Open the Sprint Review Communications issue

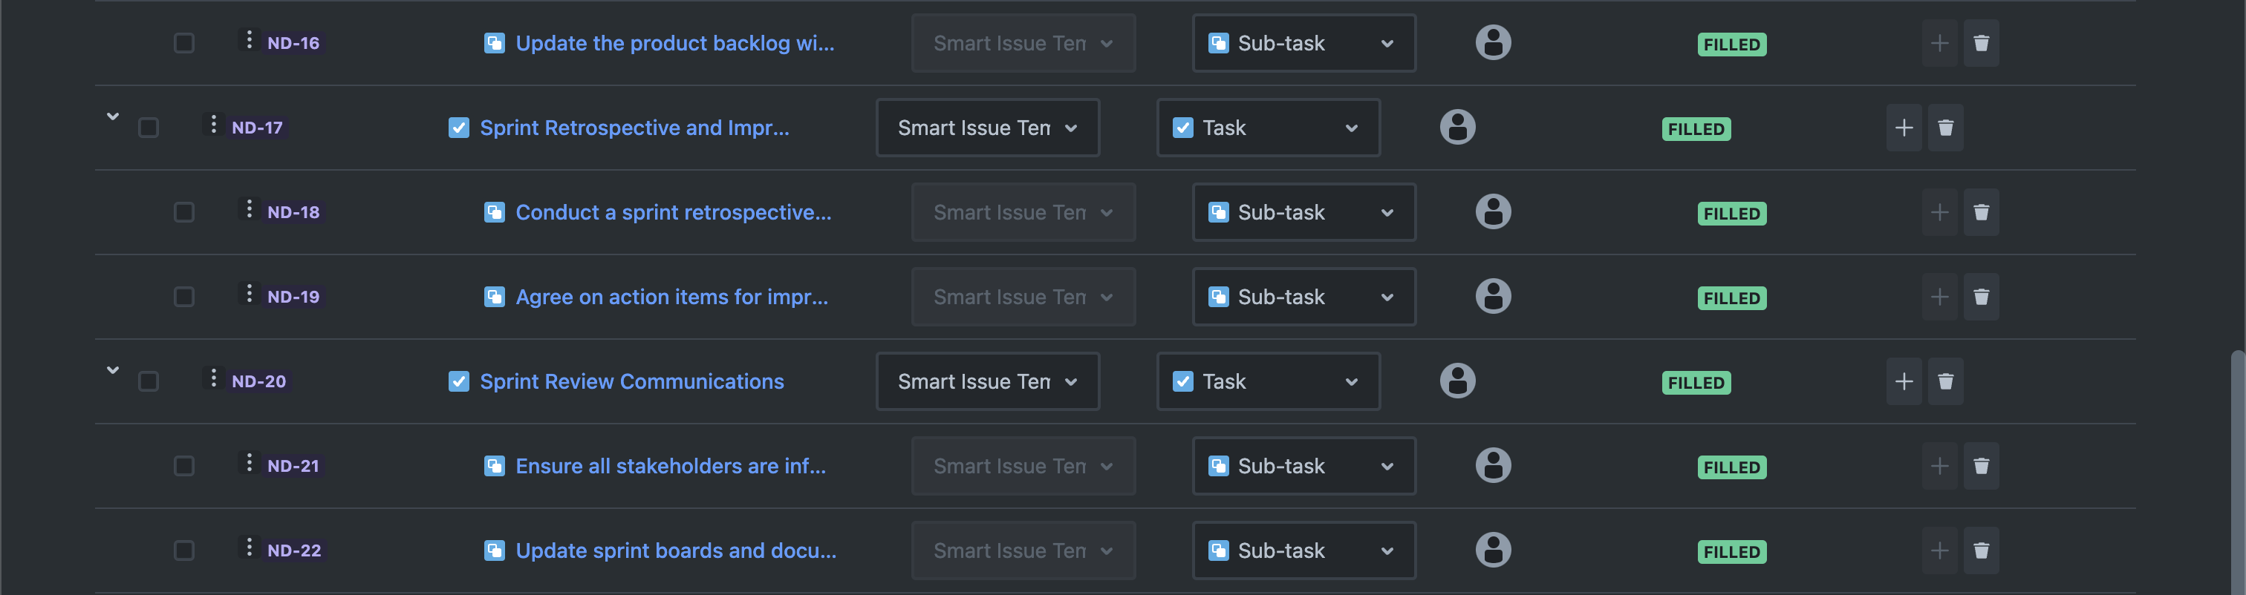[x=631, y=381]
